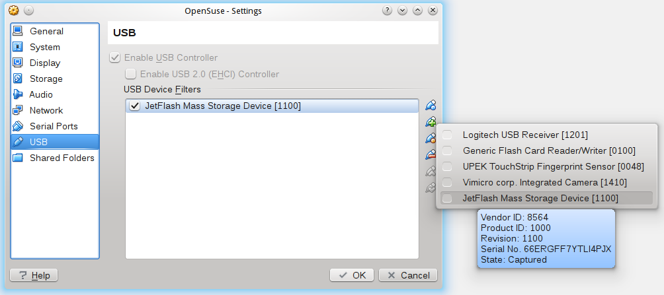This screenshot has width=664, height=295.
Task: Pick UPEK TouchStrip Fingerprint Sensor device
Action: pos(552,166)
